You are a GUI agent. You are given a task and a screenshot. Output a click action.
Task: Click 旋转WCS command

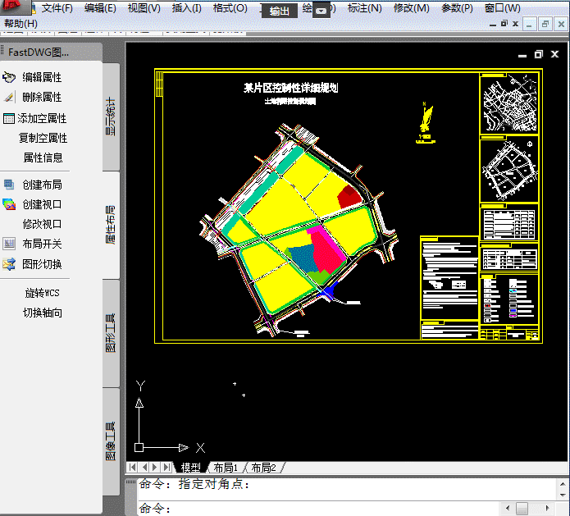42,293
